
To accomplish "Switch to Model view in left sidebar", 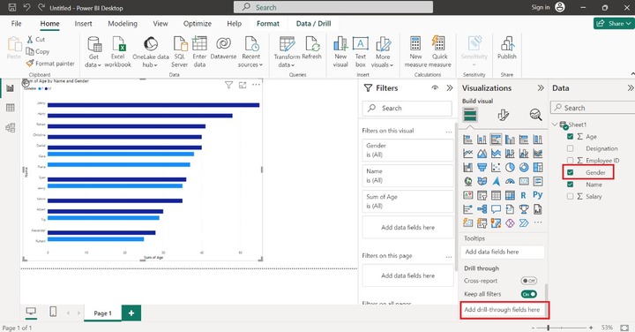I will click(x=10, y=128).
